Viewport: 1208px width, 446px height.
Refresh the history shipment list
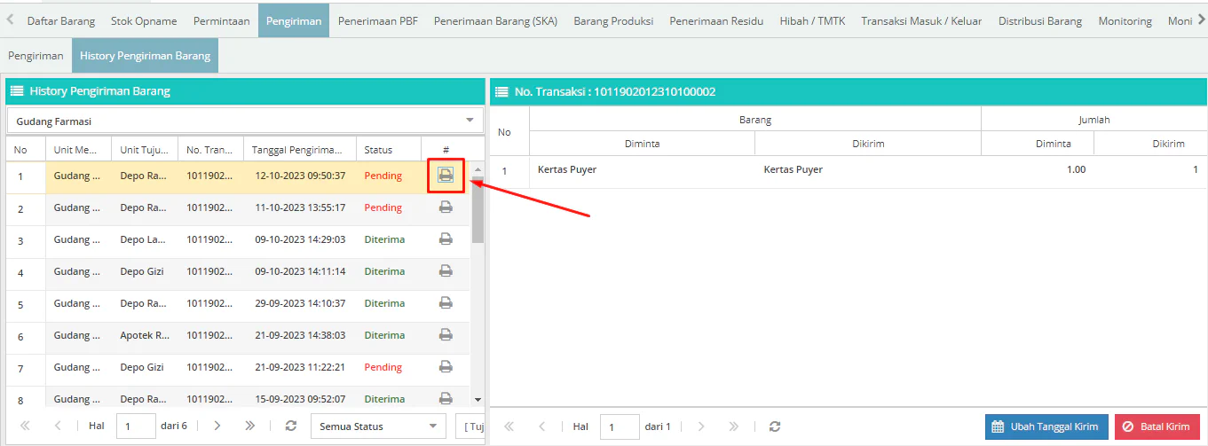290,426
